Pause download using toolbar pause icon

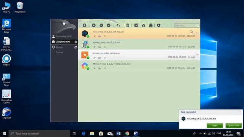(x=101, y=25)
